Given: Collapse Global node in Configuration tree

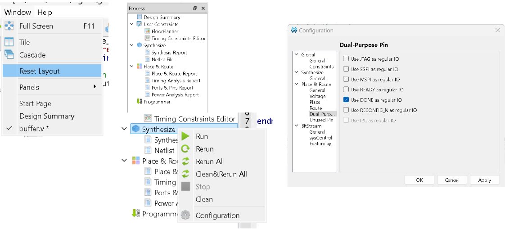Looking at the screenshot, I should click(297, 55).
